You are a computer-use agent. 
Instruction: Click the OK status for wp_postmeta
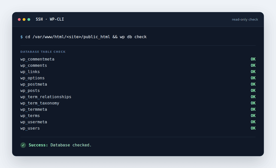click(253, 84)
